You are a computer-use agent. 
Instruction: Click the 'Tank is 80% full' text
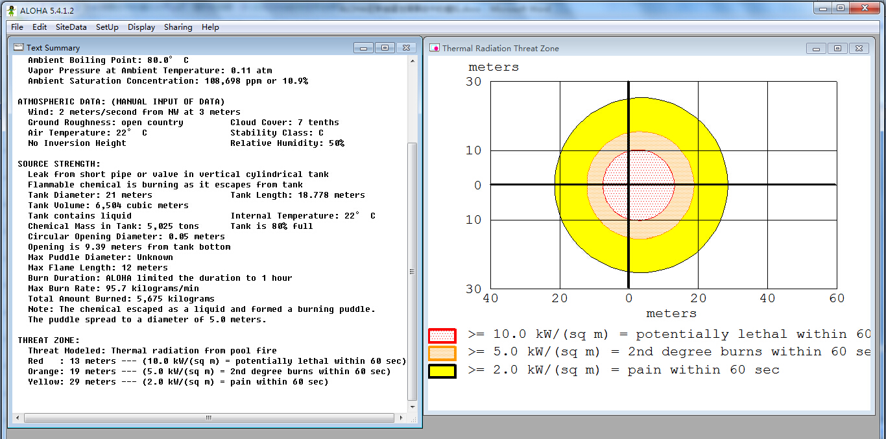[x=272, y=226]
